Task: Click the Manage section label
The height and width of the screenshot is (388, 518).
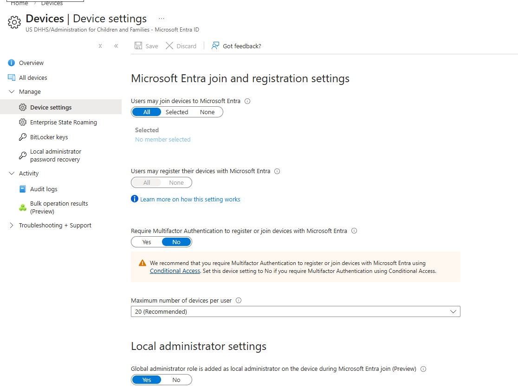Action: click(x=30, y=91)
